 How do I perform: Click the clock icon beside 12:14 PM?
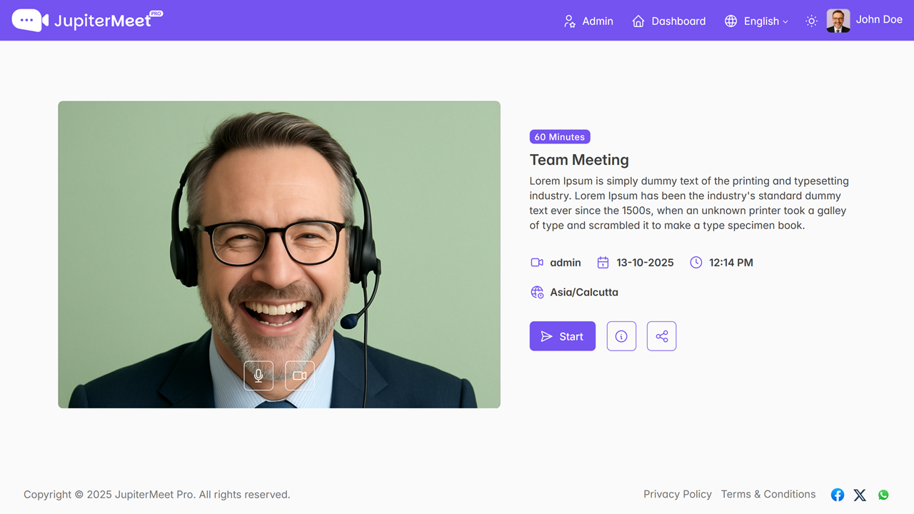click(695, 263)
